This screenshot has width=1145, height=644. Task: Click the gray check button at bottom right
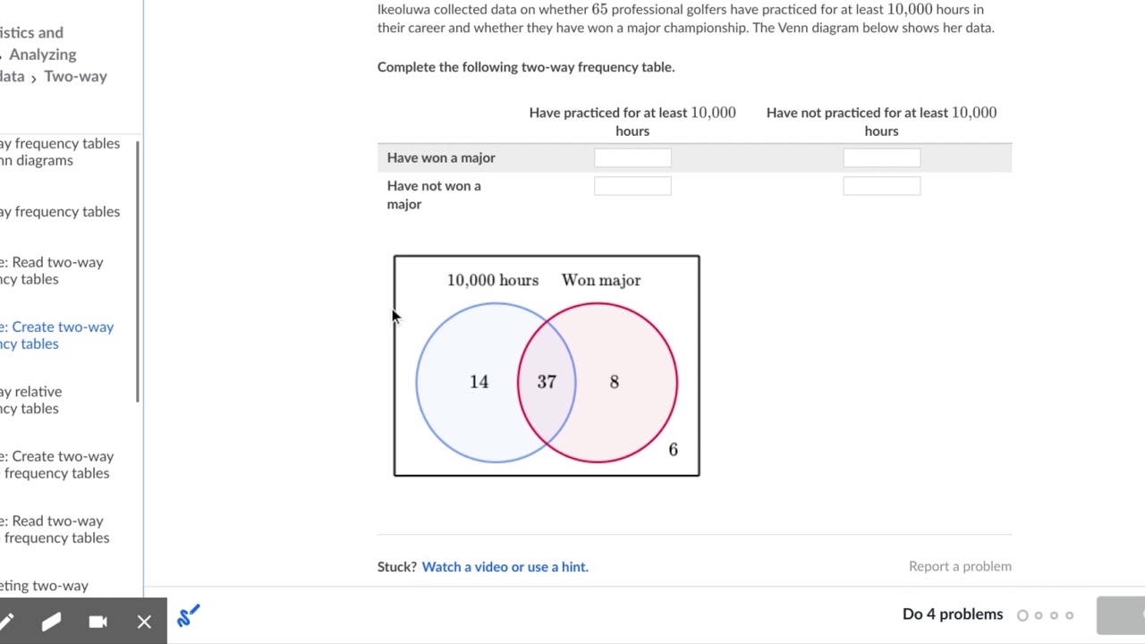[x=1120, y=615]
